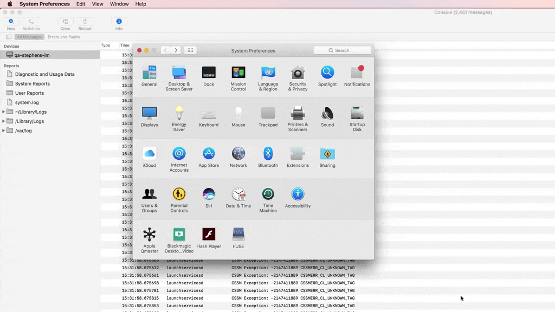This screenshot has height=312, width=555.
Task: Expand the /Library/Logs folder
Action: click(x=4, y=121)
